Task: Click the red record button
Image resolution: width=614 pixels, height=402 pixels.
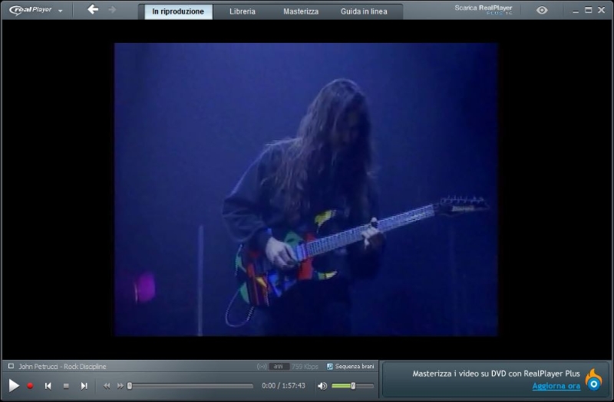Action: tap(30, 386)
